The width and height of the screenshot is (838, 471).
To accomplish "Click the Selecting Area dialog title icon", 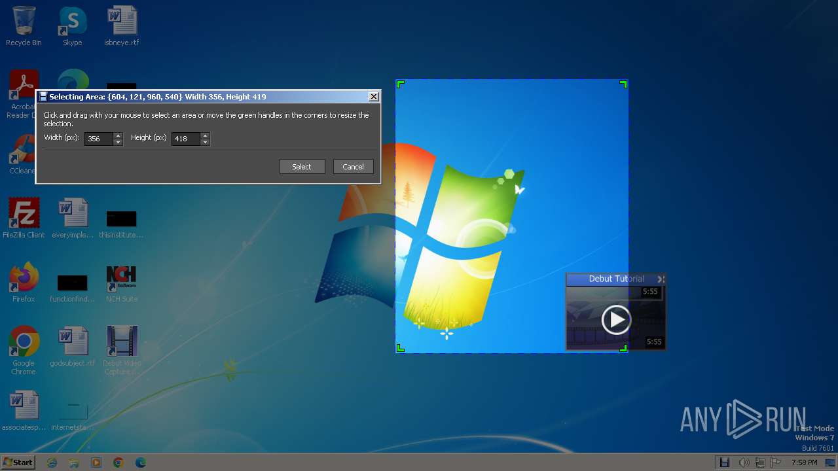I will click(43, 97).
